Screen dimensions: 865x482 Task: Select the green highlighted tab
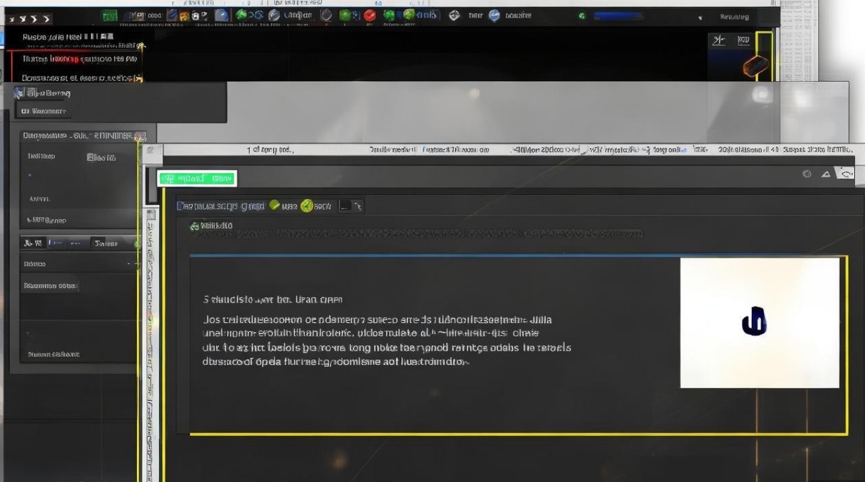coord(198,179)
